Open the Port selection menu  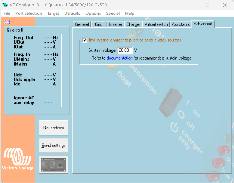(28, 13)
